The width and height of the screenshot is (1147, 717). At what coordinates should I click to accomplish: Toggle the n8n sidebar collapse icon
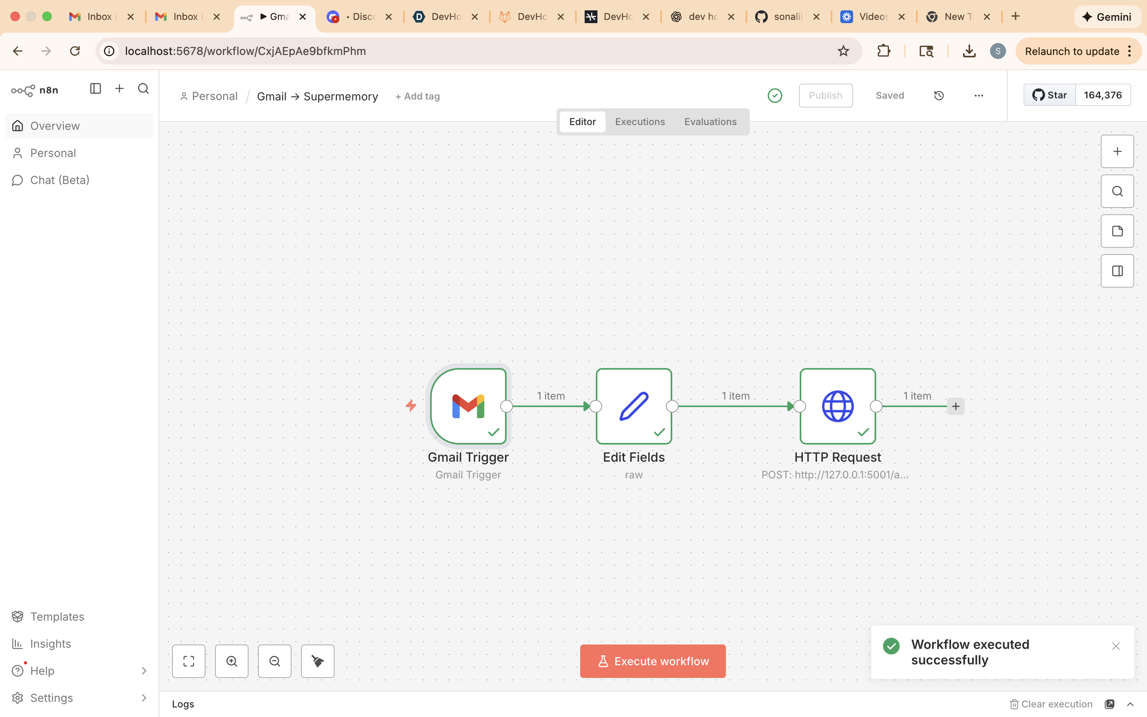pyautogui.click(x=95, y=89)
